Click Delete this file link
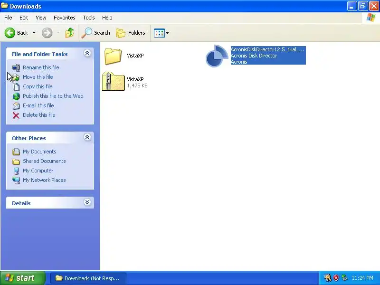This screenshot has width=380, height=285. point(39,115)
